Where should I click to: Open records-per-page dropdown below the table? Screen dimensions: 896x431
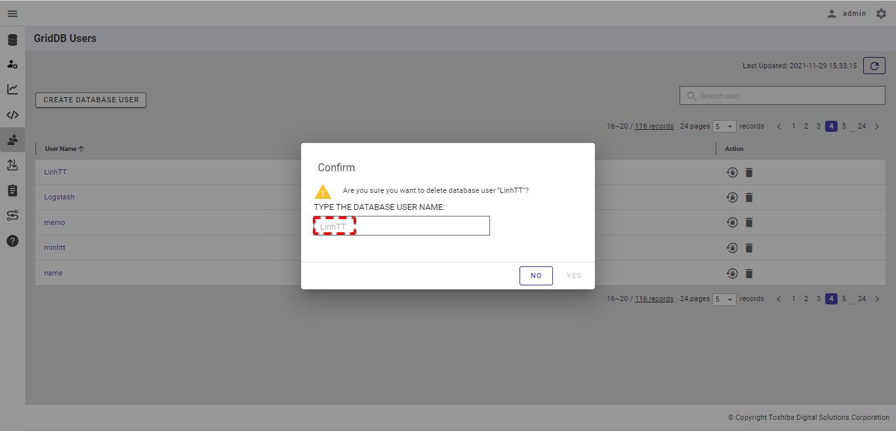(x=724, y=299)
